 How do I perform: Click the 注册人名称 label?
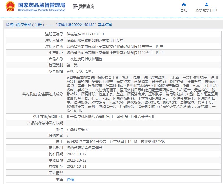coord(54,40)
